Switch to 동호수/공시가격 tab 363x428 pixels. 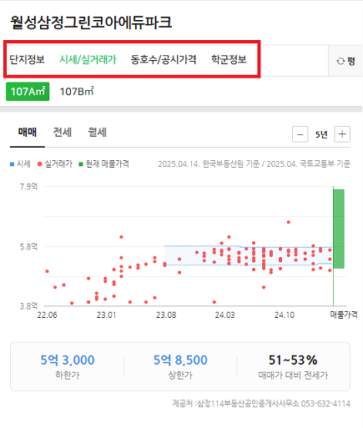coord(164,59)
